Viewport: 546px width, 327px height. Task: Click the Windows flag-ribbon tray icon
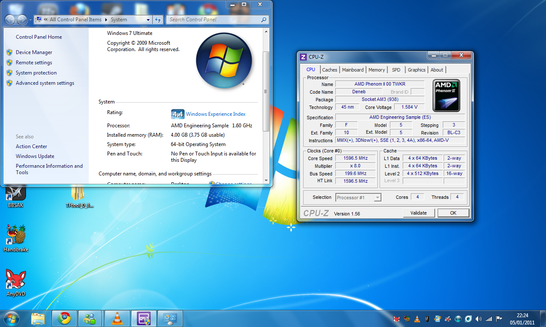(x=438, y=318)
